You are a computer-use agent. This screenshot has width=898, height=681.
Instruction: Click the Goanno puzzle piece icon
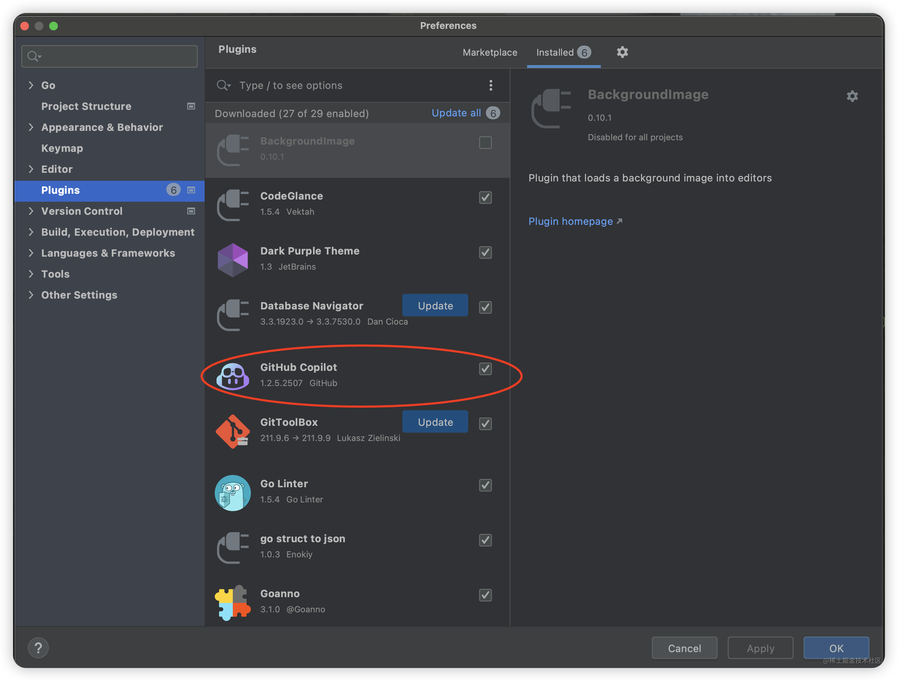click(x=232, y=602)
